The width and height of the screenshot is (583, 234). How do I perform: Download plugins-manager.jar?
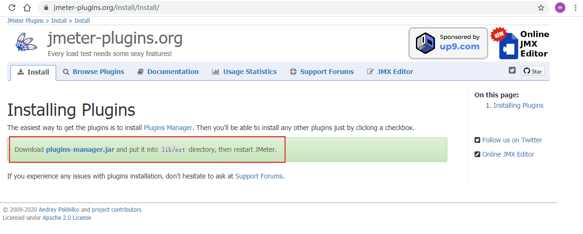click(80, 150)
